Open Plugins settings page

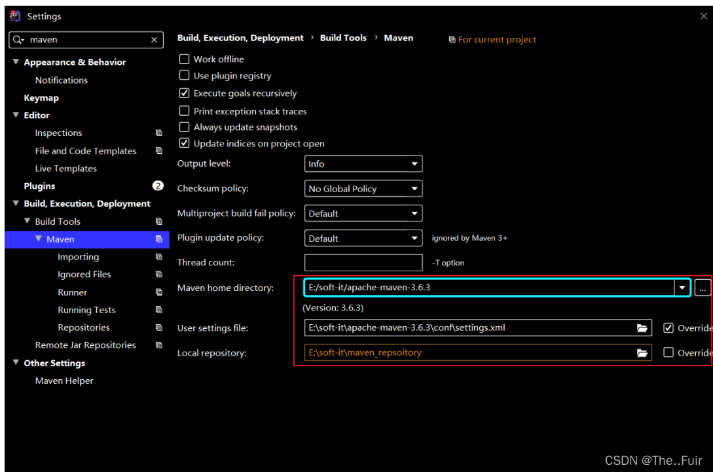pyautogui.click(x=39, y=186)
